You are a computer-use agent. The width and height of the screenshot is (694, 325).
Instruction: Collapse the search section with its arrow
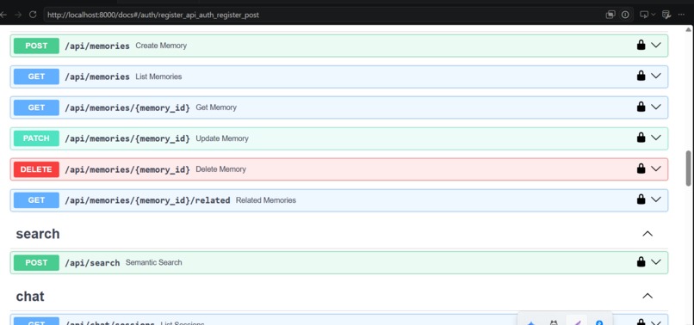tap(648, 234)
